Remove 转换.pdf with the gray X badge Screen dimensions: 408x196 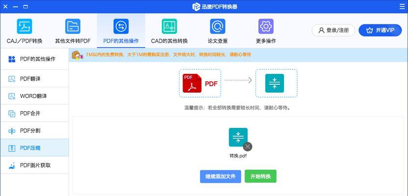[x=248, y=147]
